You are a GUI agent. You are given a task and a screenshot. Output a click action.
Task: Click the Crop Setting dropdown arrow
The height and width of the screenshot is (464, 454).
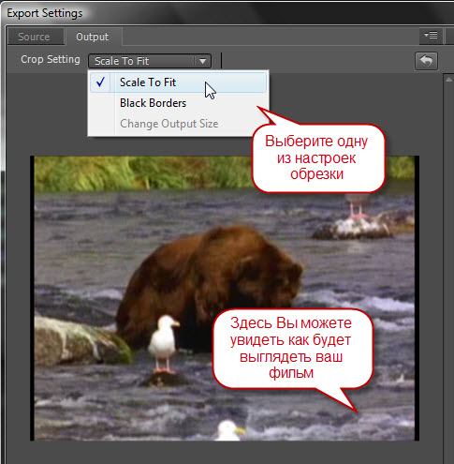point(202,61)
